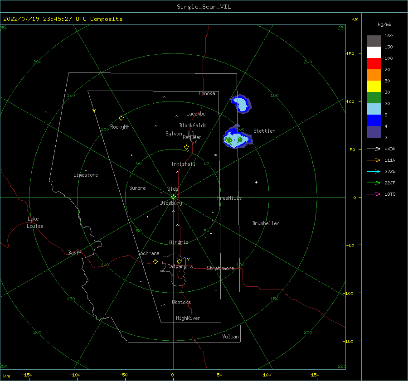Click the Didsbury town label
Screen dimensions: 408x381
(x=171, y=203)
